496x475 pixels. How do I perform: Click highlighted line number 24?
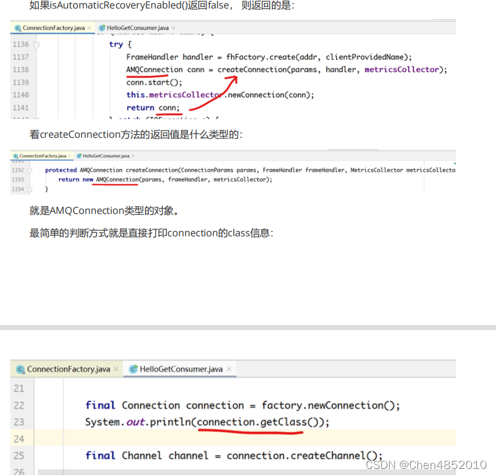tap(19, 439)
